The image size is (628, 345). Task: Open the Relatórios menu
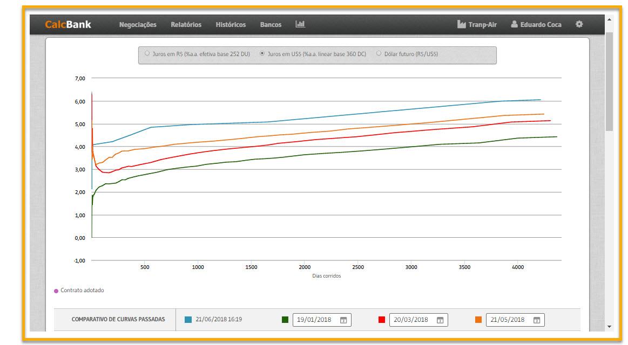[186, 25]
